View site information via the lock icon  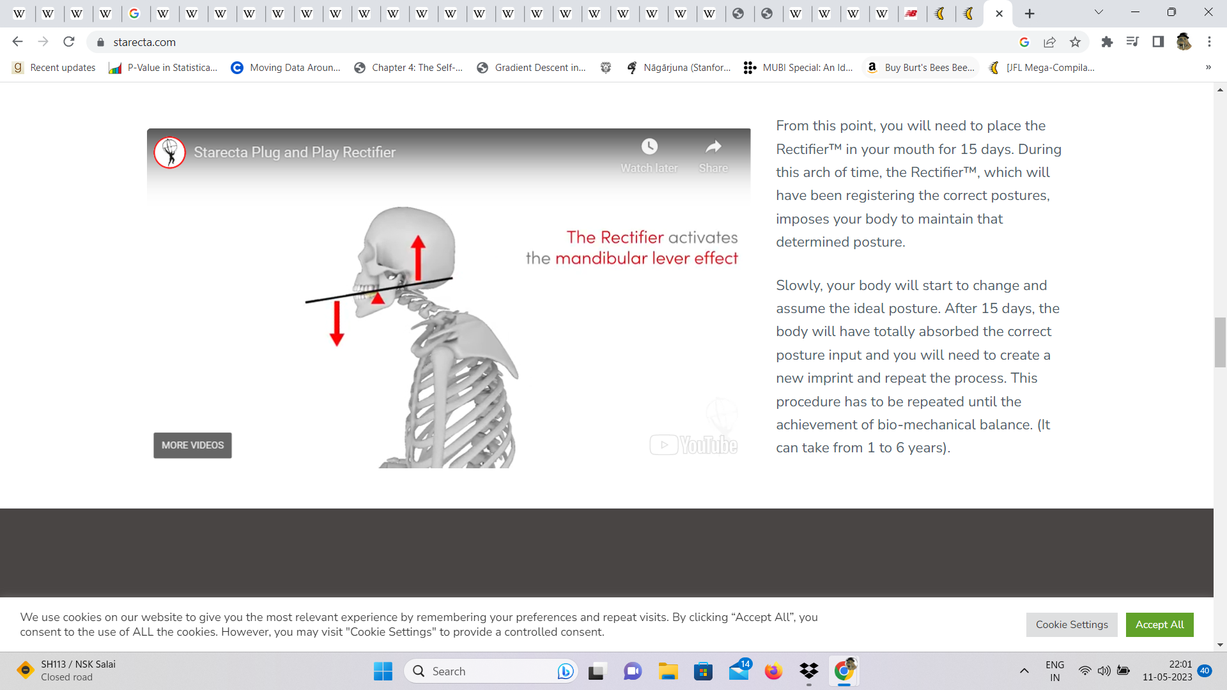100,42
